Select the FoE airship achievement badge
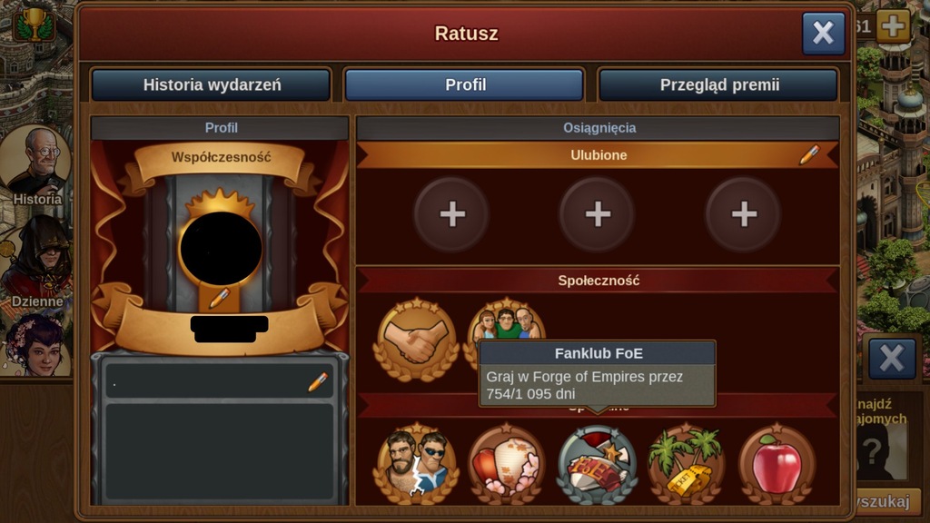This screenshot has width=930, height=523. (597, 464)
